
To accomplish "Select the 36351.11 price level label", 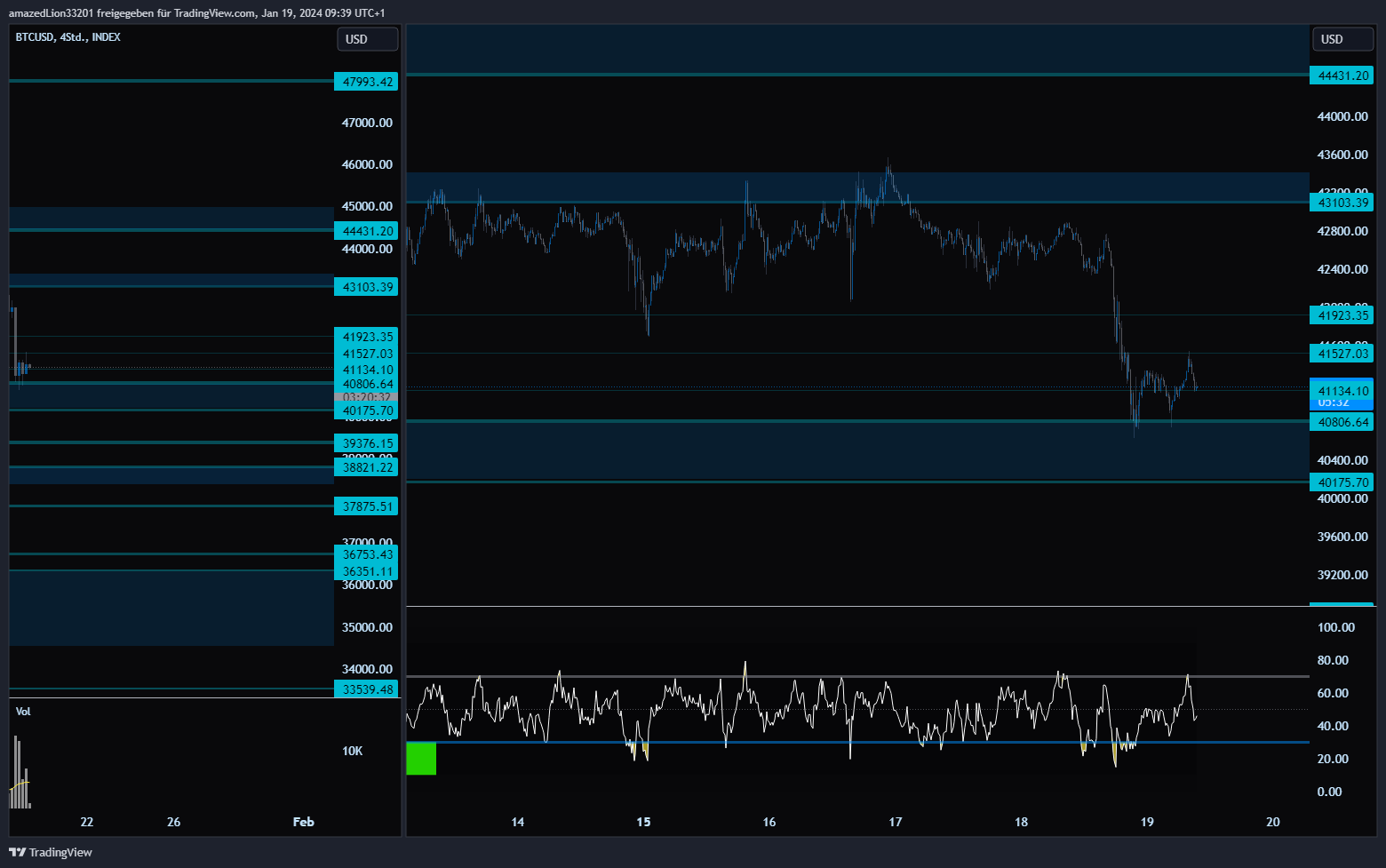I will 366,571.
